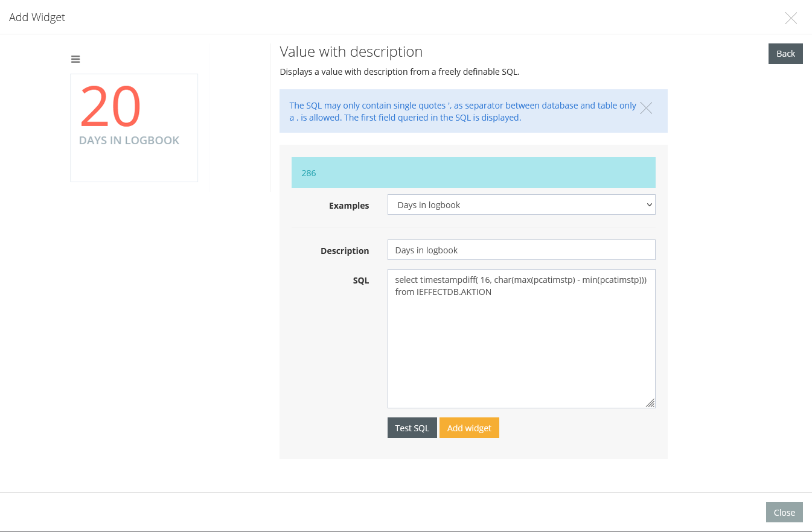Click the hamburger menu icon above widget preview
812x532 pixels.
pos(75,59)
